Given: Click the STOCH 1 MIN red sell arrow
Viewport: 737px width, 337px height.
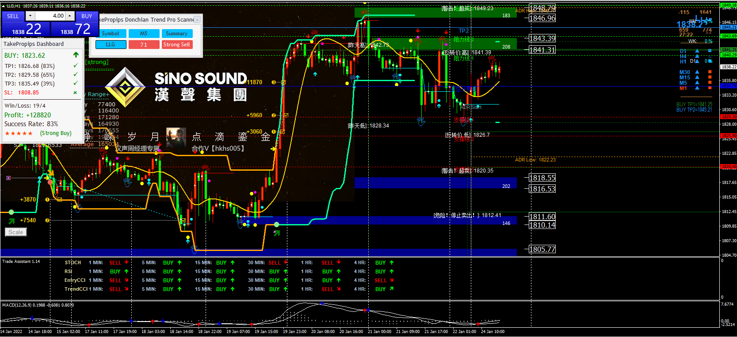Looking at the screenshot, I should tap(126, 262).
